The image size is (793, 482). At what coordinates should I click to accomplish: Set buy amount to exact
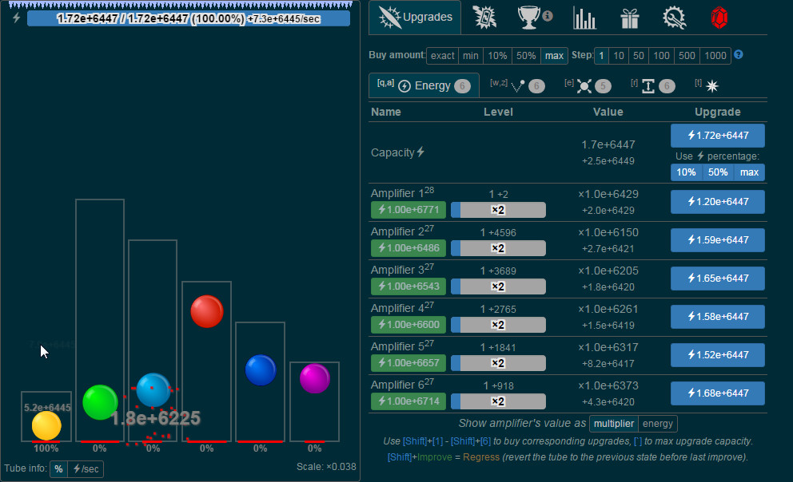442,55
